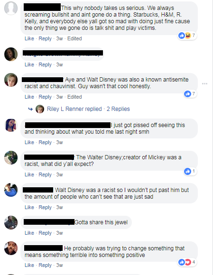Open Riley L Renner's small avatar
Screen dimensions: 213x275
tap(40, 109)
